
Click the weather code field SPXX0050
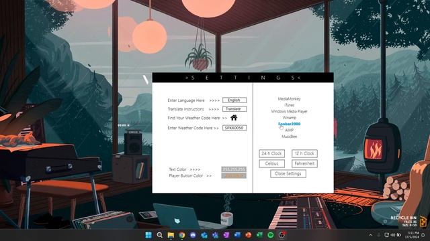234,128
